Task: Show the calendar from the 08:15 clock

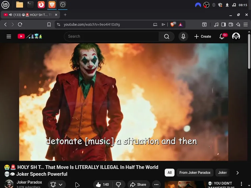Action: click(243, 5)
